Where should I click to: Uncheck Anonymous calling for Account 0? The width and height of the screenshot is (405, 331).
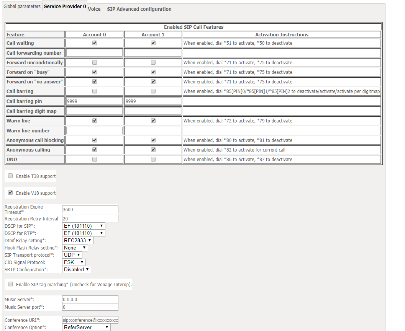[x=95, y=150]
